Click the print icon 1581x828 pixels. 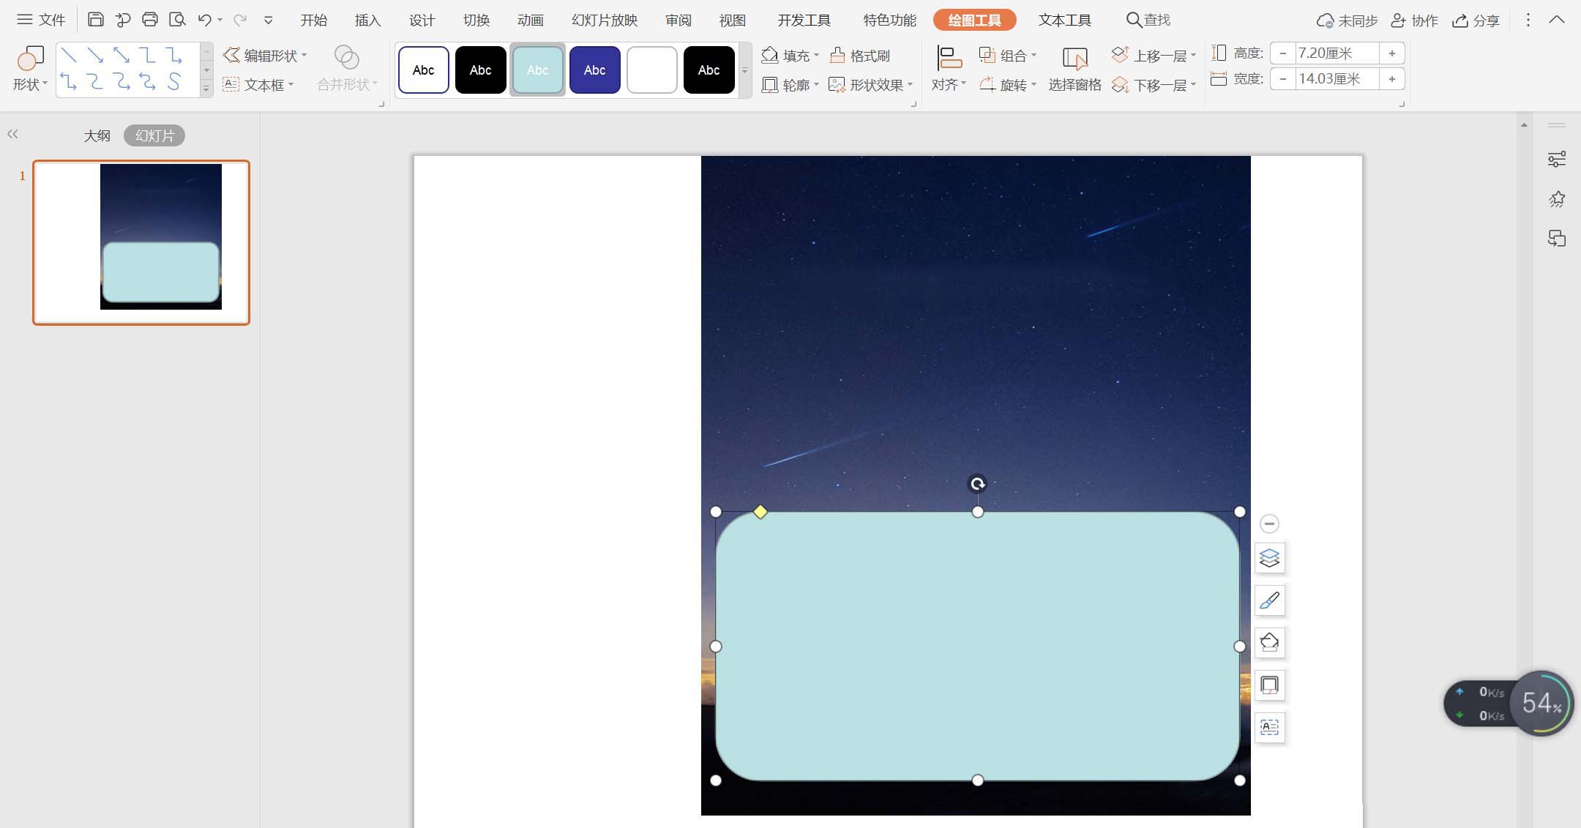[x=150, y=20]
